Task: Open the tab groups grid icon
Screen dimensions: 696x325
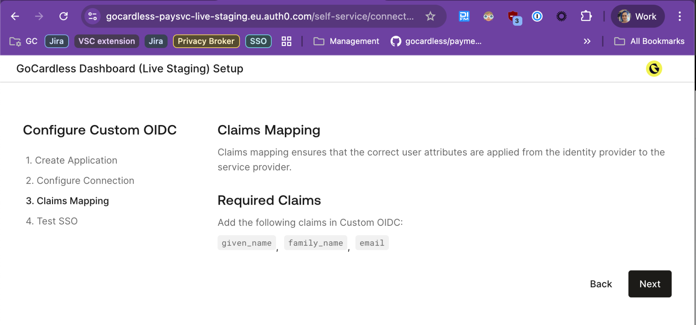Action: coord(286,41)
